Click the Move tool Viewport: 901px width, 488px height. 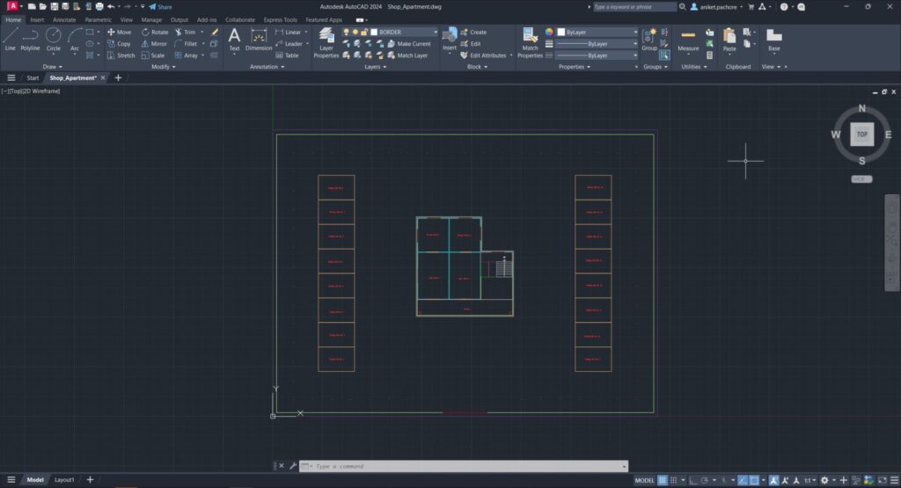120,33
